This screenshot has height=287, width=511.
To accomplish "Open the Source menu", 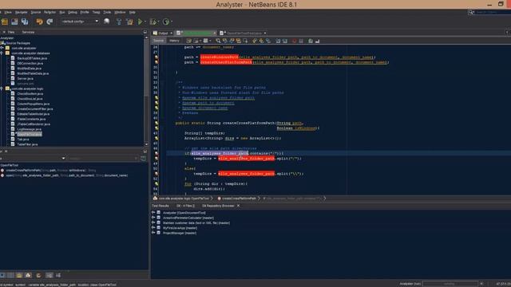I will 36,13.
